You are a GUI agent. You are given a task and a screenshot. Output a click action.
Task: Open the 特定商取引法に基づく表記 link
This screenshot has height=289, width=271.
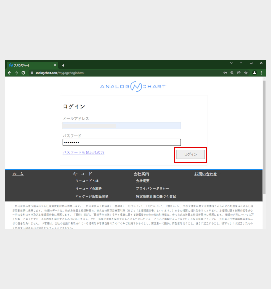click(x=156, y=197)
